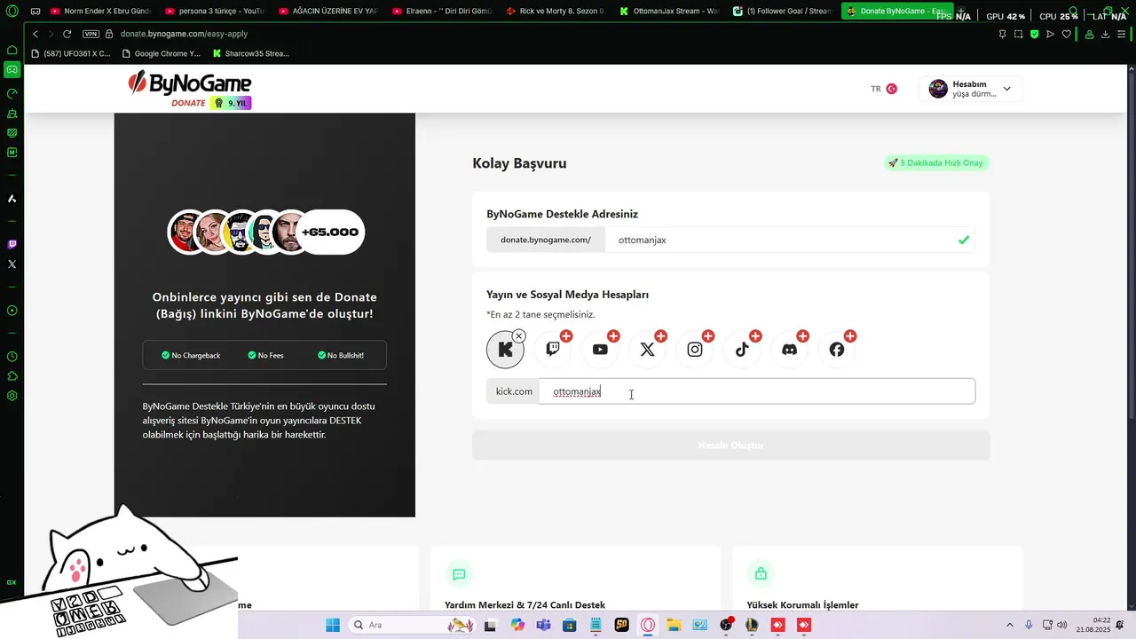Add Twitch account to social media list
Screen dimensions: 1136x639
[553, 349]
